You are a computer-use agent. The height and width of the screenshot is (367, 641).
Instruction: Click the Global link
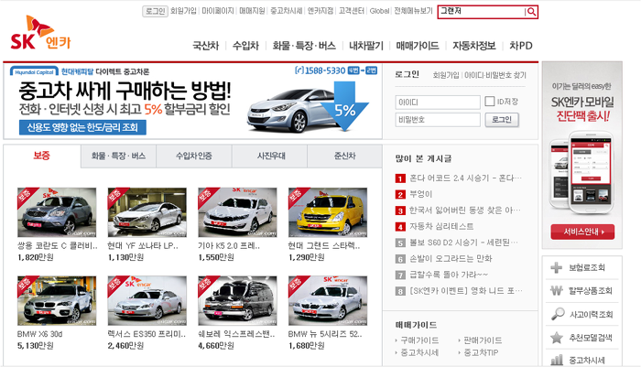[x=379, y=11]
